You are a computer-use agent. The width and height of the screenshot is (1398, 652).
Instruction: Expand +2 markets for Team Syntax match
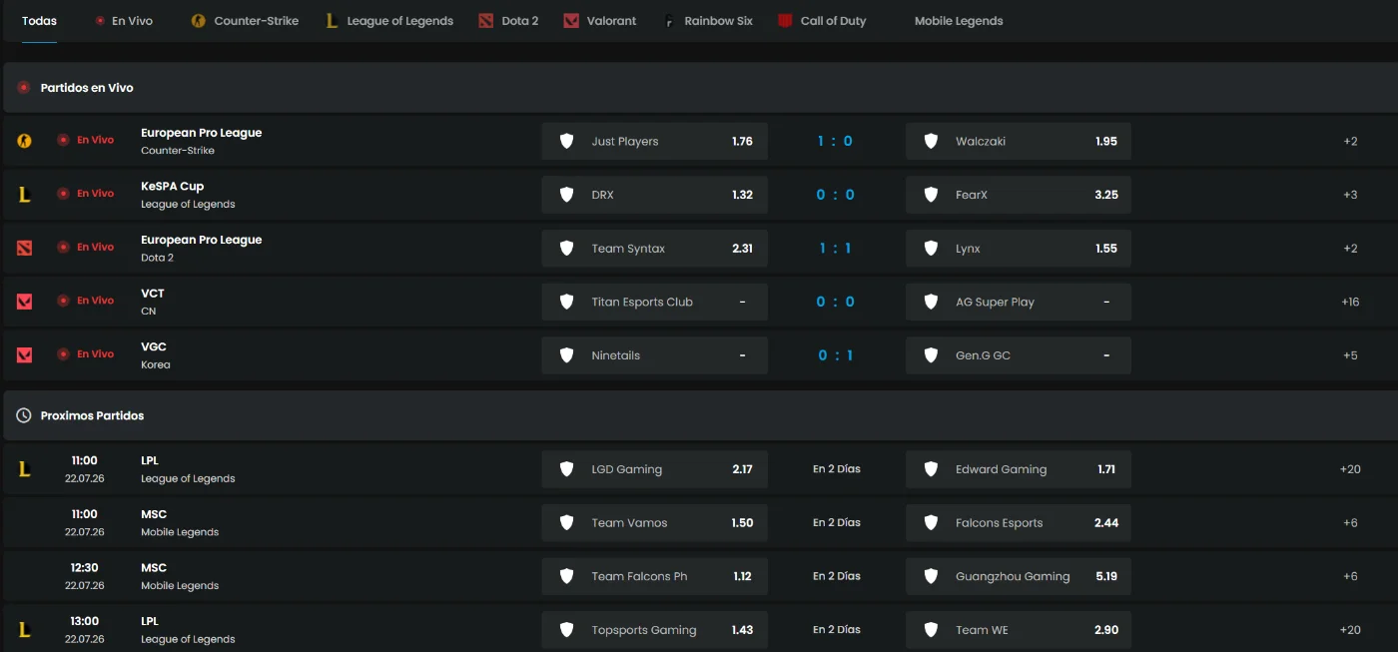pyautogui.click(x=1350, y=249)
